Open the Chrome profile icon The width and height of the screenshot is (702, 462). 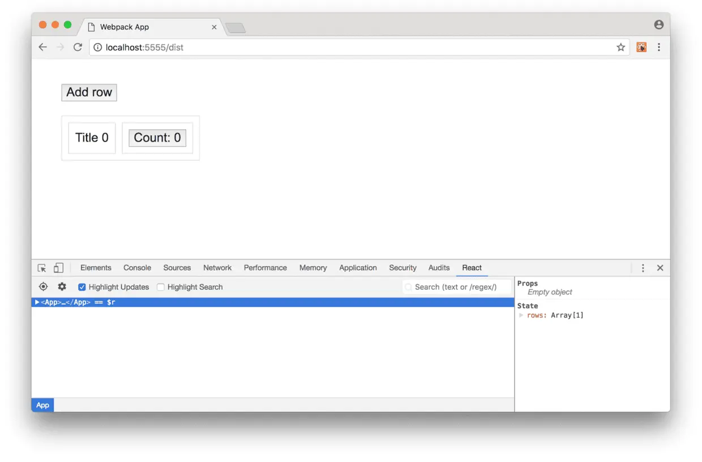click(658, 24)
